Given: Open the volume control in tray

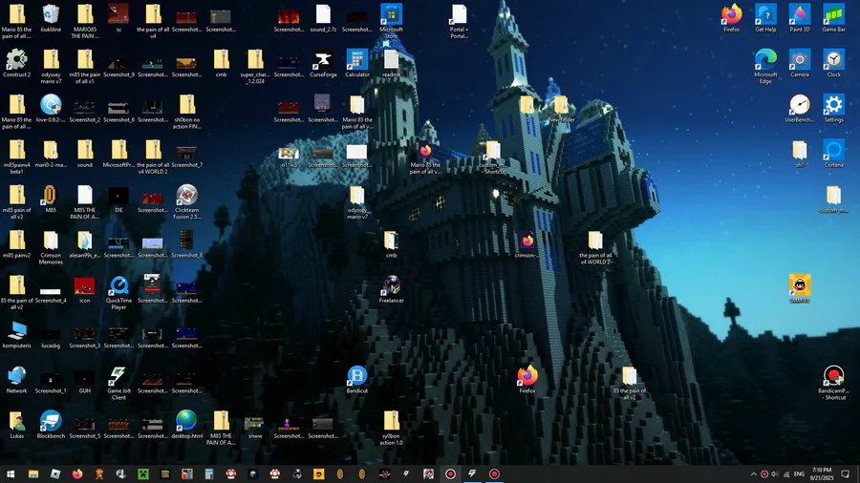Looking at the screenshot, I should (774, 474).
